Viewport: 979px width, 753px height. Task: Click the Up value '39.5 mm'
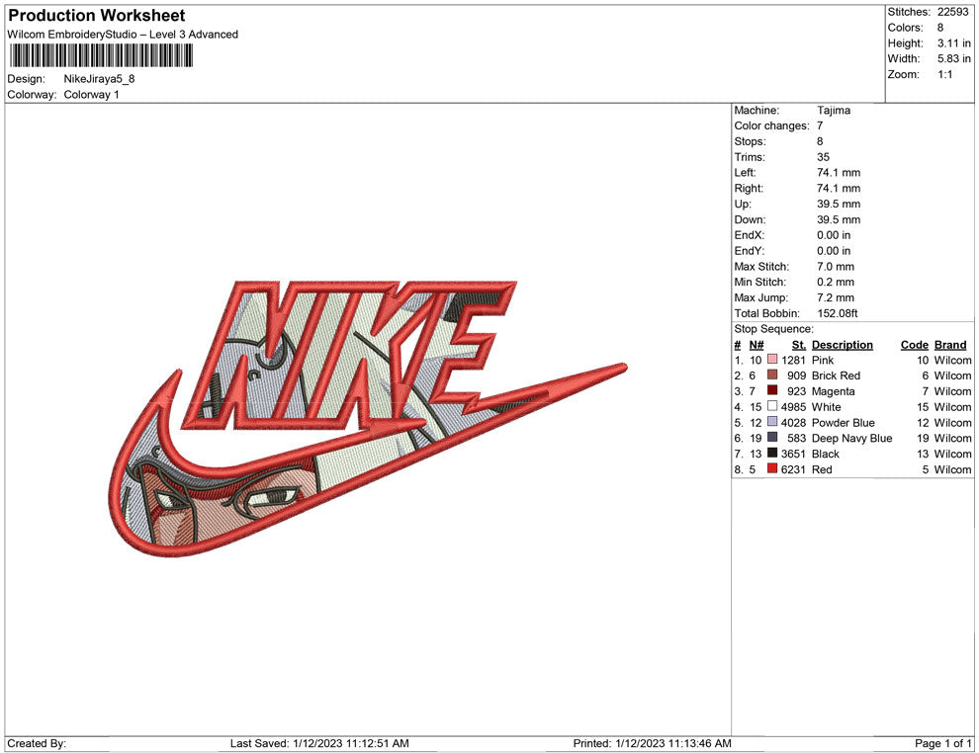pyautogui.click(x=839, y=204)
